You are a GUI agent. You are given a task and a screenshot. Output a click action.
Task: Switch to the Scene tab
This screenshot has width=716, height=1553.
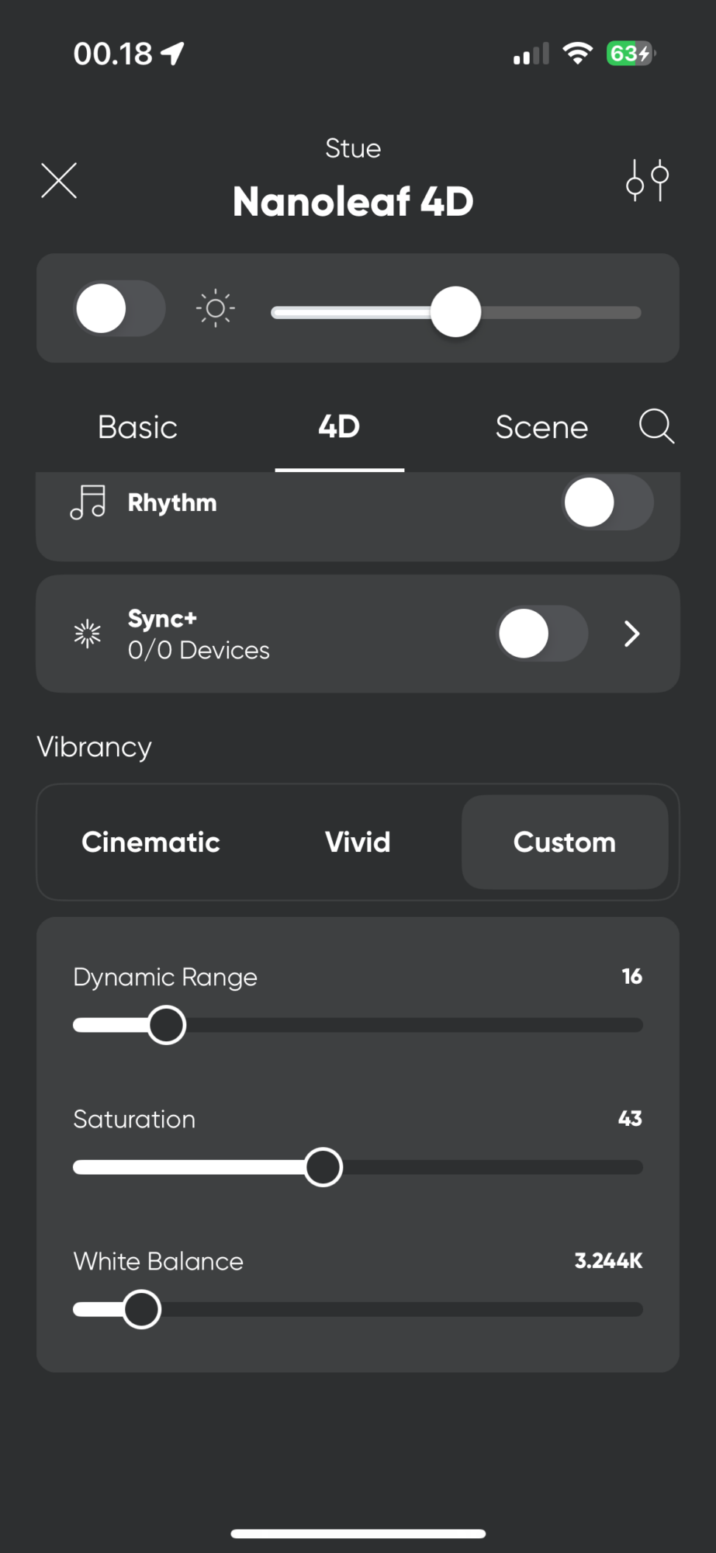(541, 427)
